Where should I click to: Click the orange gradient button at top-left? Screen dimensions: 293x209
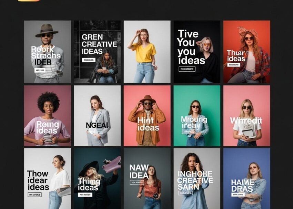click(x=29, y=0)
